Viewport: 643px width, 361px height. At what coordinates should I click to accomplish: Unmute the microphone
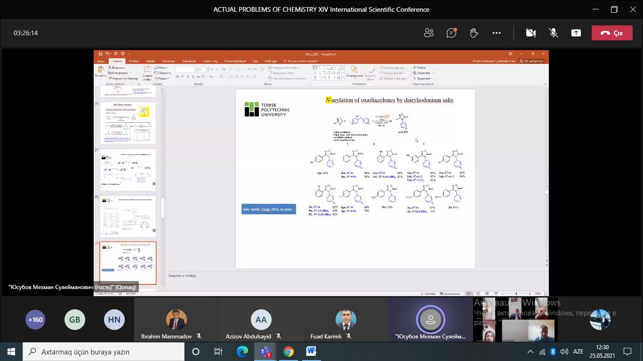(554, 33)
